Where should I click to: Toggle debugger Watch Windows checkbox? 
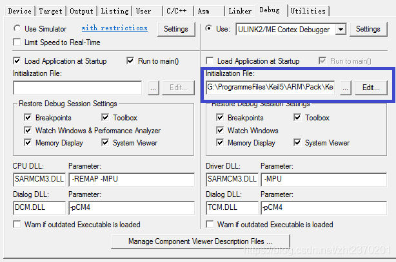(220, 130)
